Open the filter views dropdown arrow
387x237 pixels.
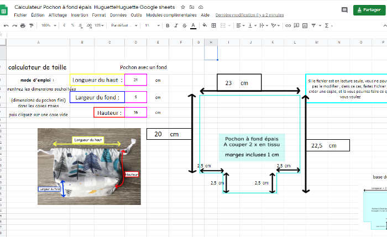pos(320,25)
